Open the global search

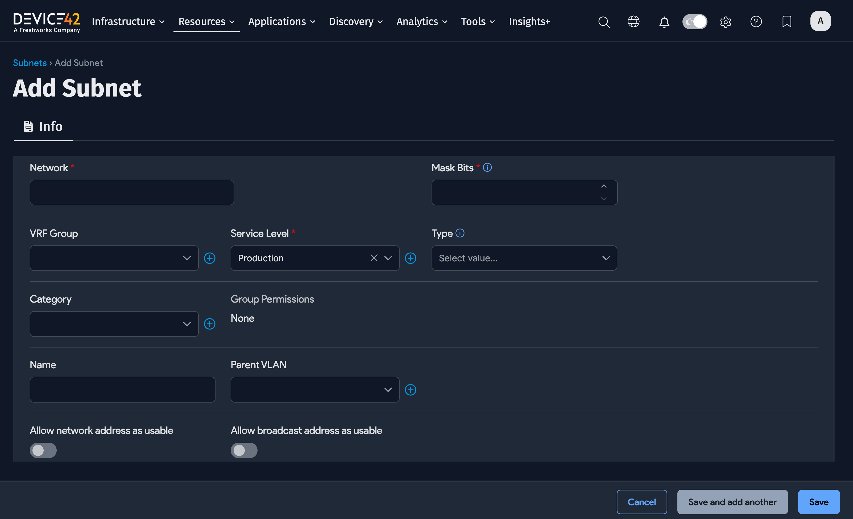coord(604,22)
